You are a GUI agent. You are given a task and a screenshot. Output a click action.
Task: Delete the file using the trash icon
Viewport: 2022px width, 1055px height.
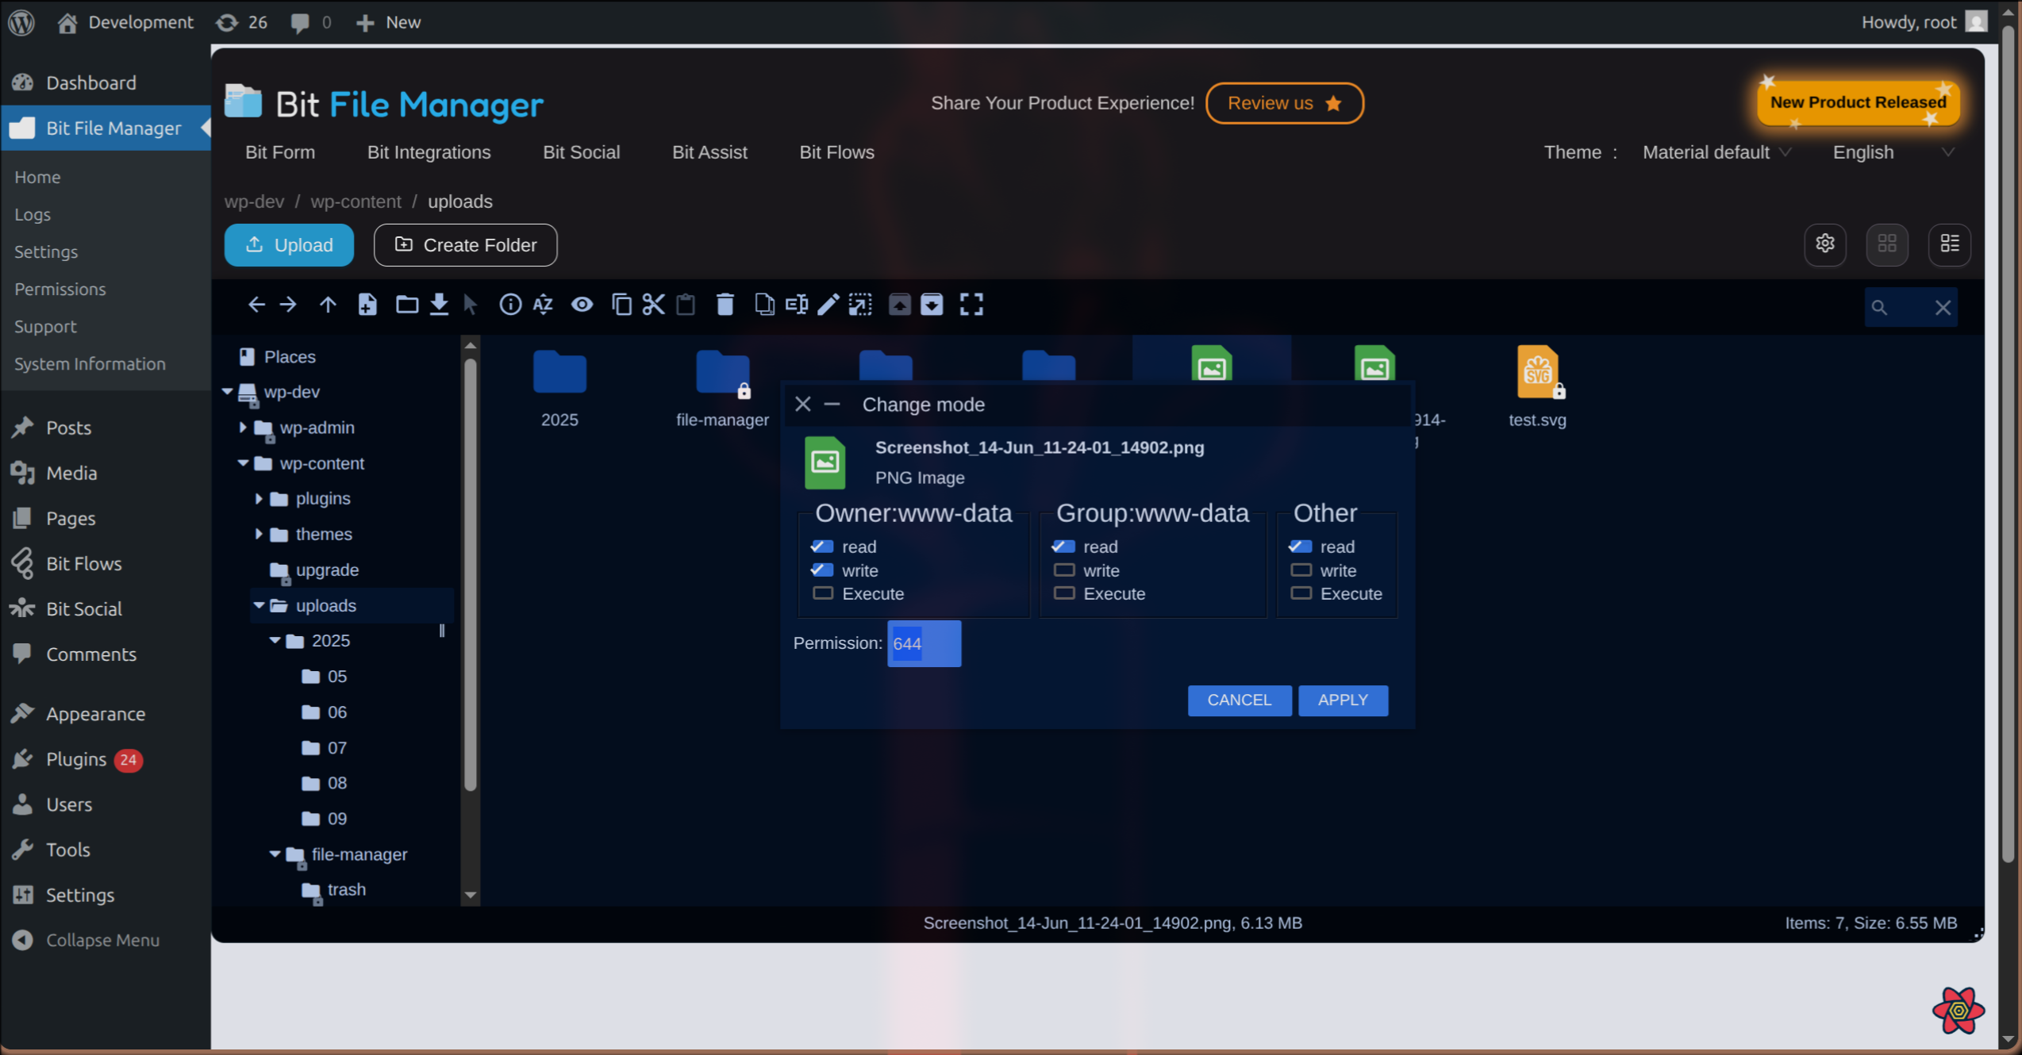tap(725, 304)
